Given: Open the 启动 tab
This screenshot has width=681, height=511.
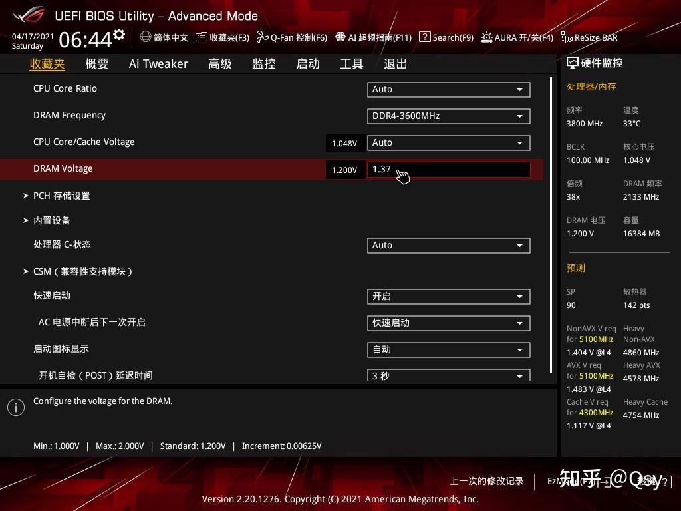Looking at the screenshot, I should click(308, 64).
